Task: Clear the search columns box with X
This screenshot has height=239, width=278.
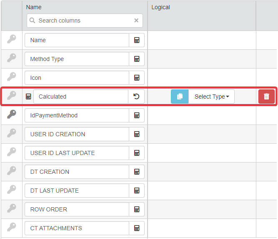Action: tap(136, 20)
